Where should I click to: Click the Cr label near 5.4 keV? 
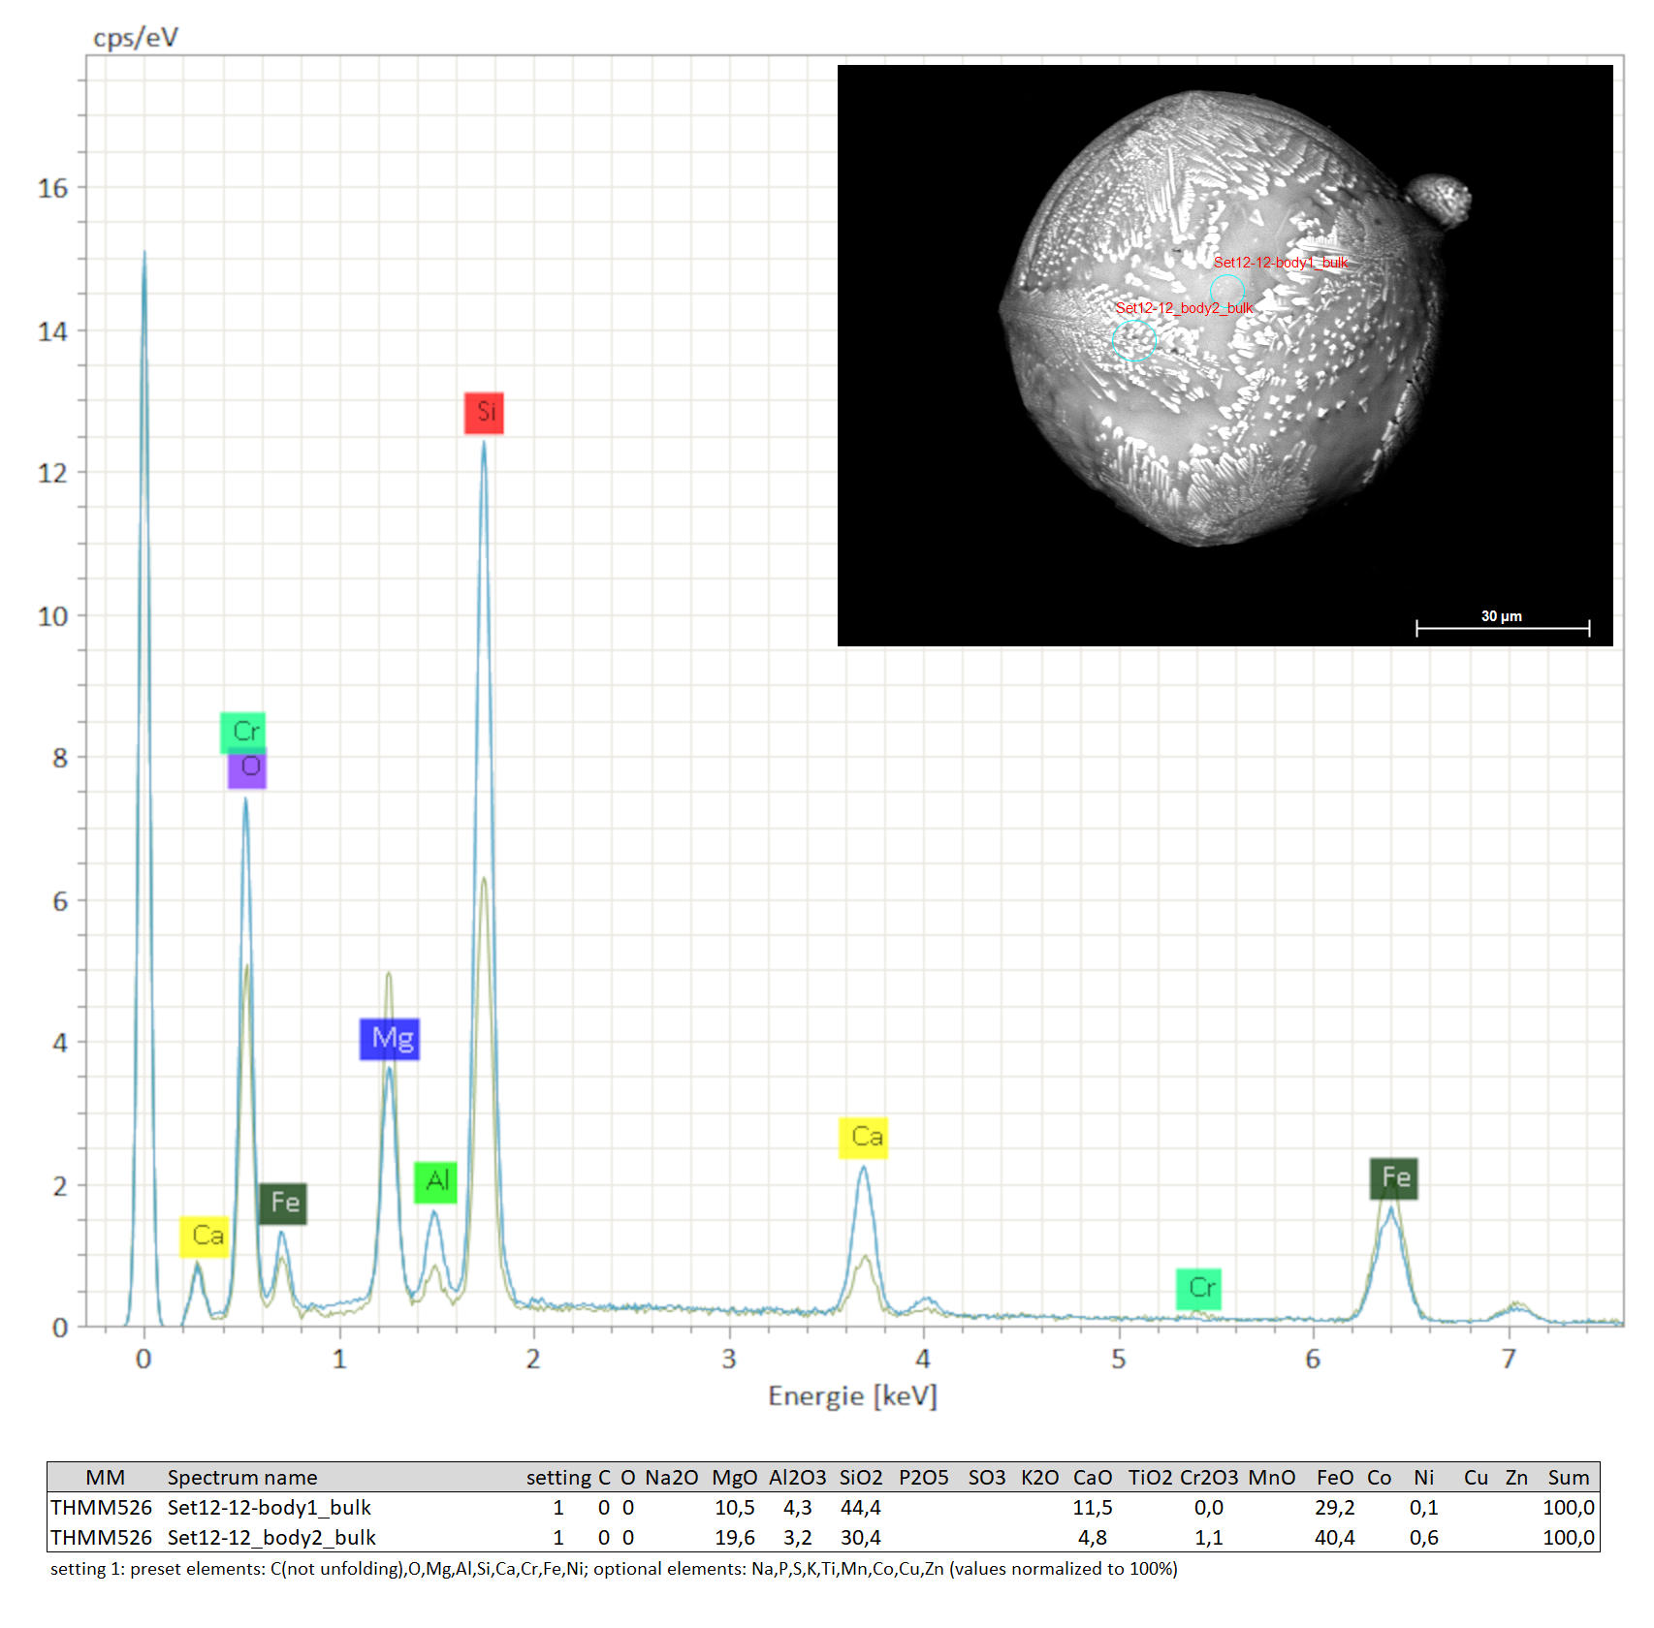pos(1198,1289)
